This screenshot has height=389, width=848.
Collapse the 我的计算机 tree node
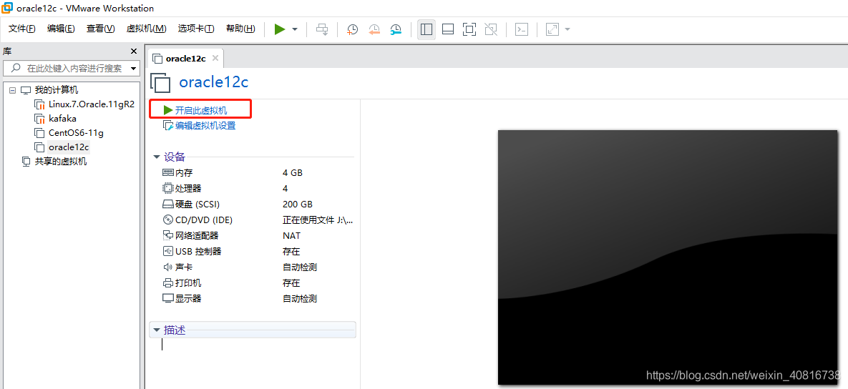pos(12,90)
